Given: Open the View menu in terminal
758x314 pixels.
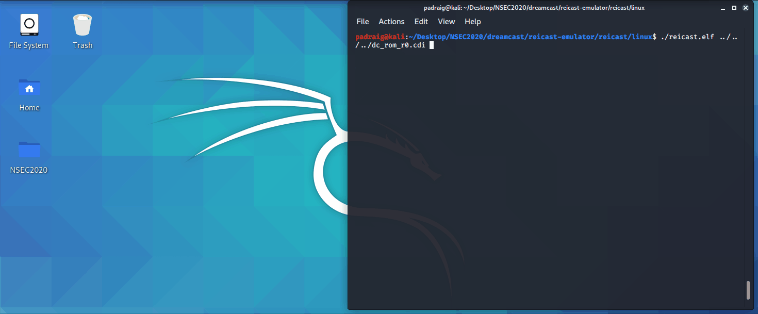Looking at the screenshot, I should tap(447, 22).
